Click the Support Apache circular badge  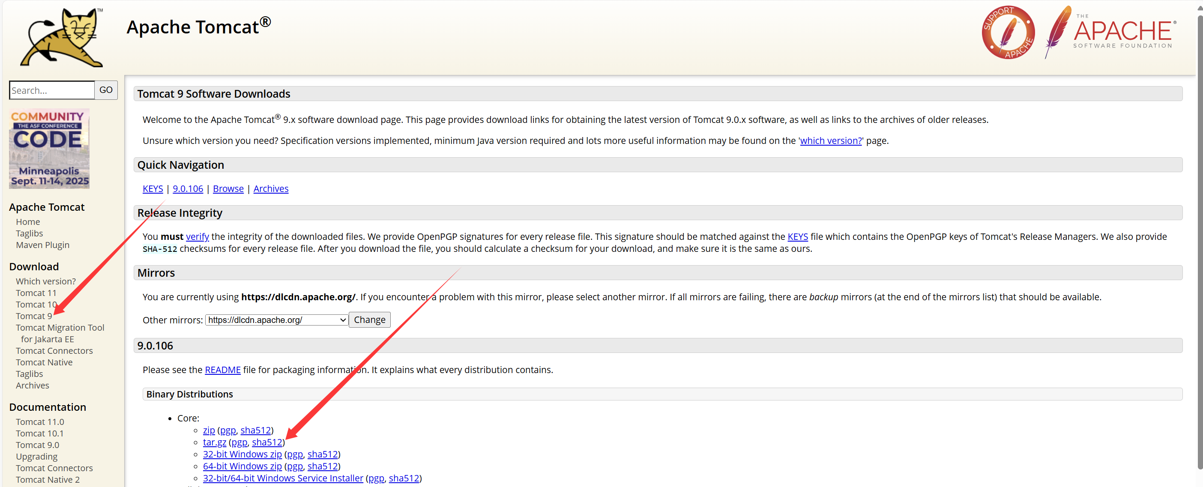1008,33
